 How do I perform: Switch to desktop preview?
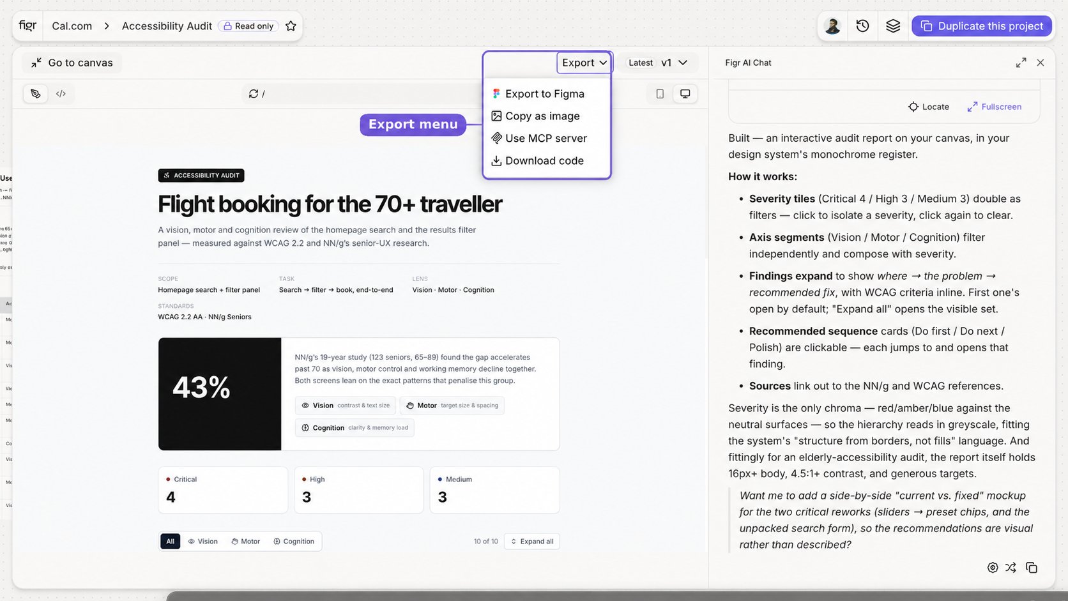(685, 94)
